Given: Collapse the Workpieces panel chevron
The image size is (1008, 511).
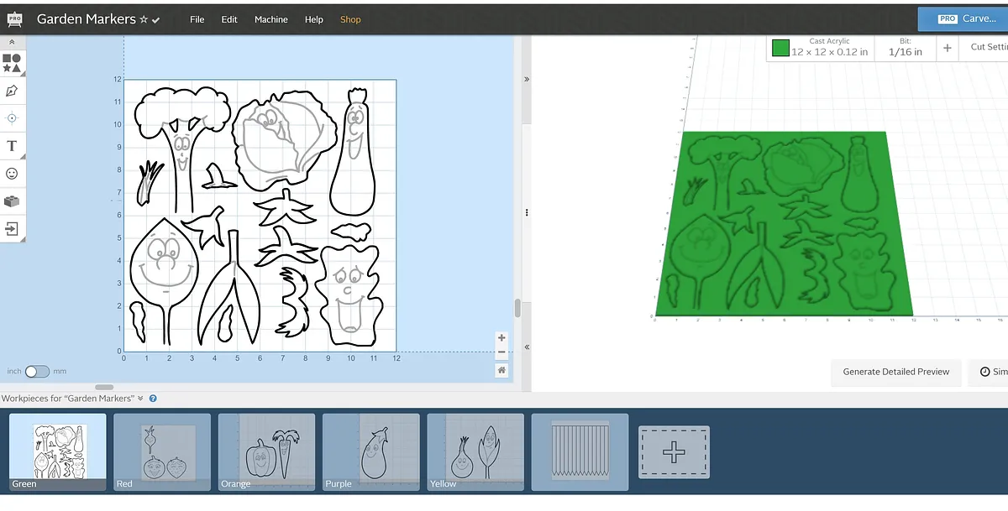Looking at the screenshot, I should click(x=141, y=399).
